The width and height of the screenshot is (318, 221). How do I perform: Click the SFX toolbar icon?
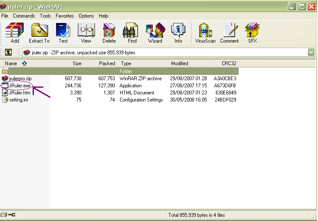[252, 33]
